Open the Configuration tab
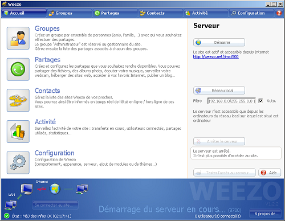The image size is (285, 221). pos(251,13)
